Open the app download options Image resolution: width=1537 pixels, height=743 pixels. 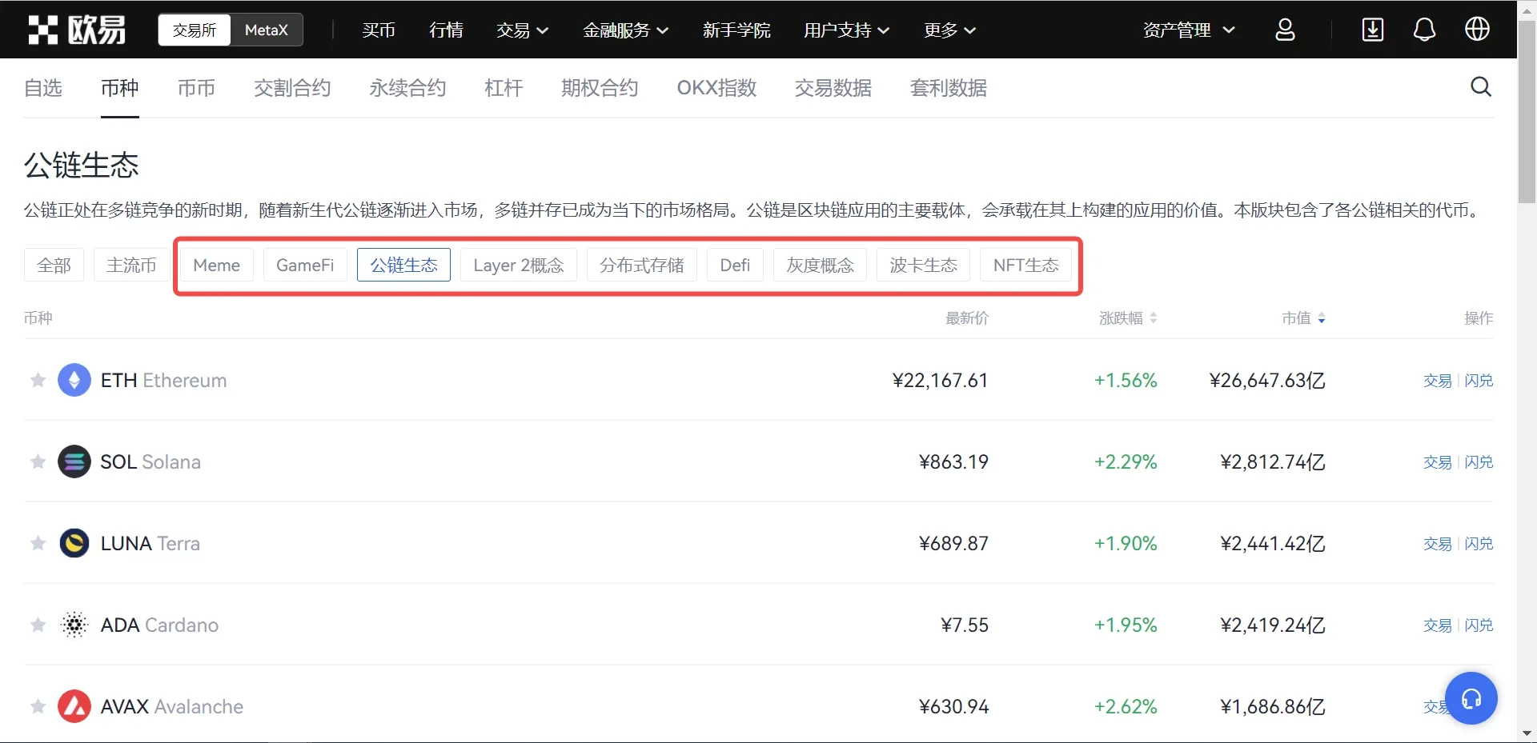coord(1373,30)
